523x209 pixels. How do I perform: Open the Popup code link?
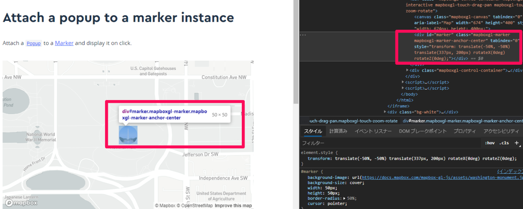pyautogui.click(x=34, y=43)
